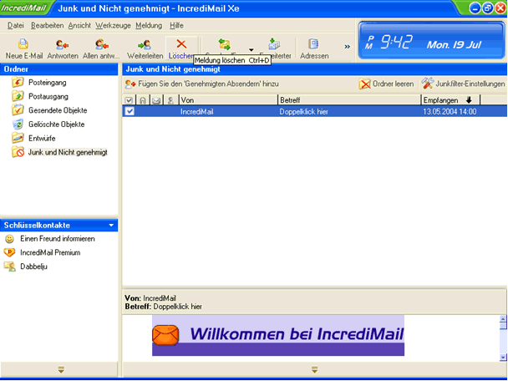508x381 pixels.
Task: Sort by the envelope column icon
Action: pyautogui.click(x=156, y=101)
